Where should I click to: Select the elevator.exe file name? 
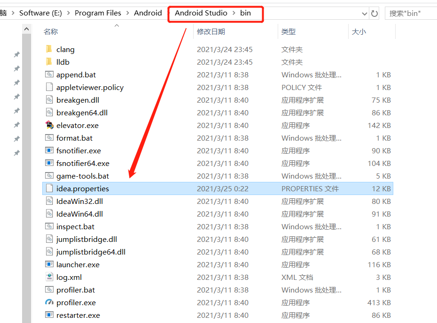[x=78, y=126]
